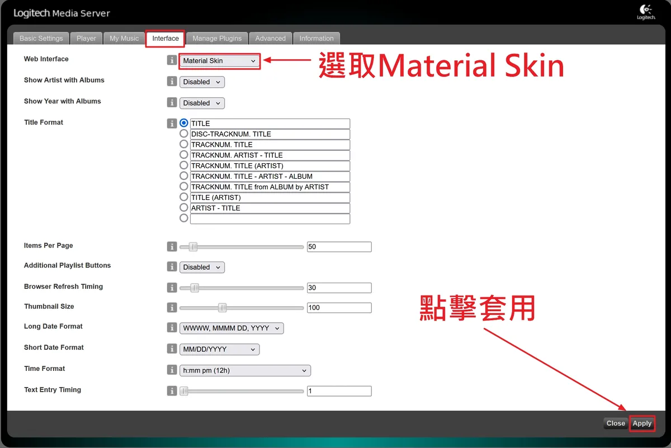The image size is (671, 448).
Task: Select TRACKNUM. TITLE radio option
Action: coord(184,144)
